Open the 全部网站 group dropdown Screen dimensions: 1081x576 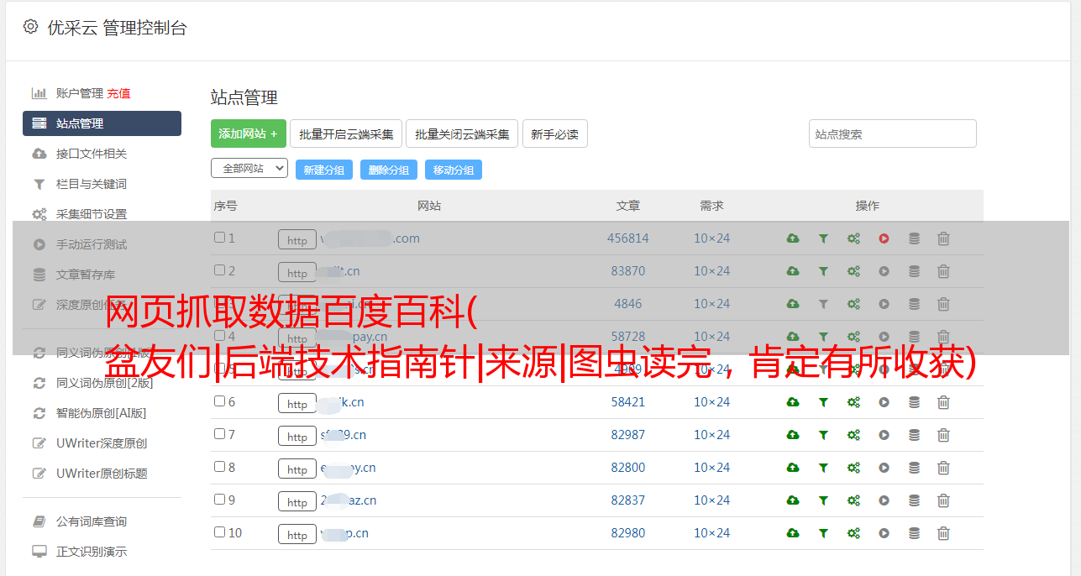click(x=249, y=169)
